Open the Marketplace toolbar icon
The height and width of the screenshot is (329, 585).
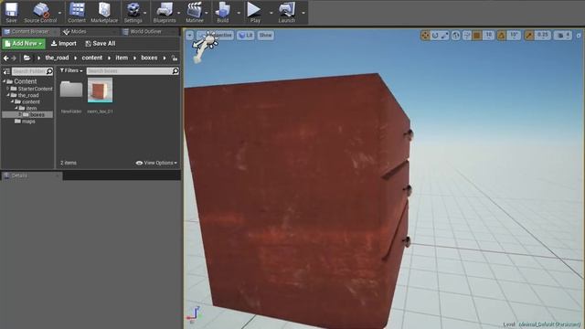click(104, 12)
